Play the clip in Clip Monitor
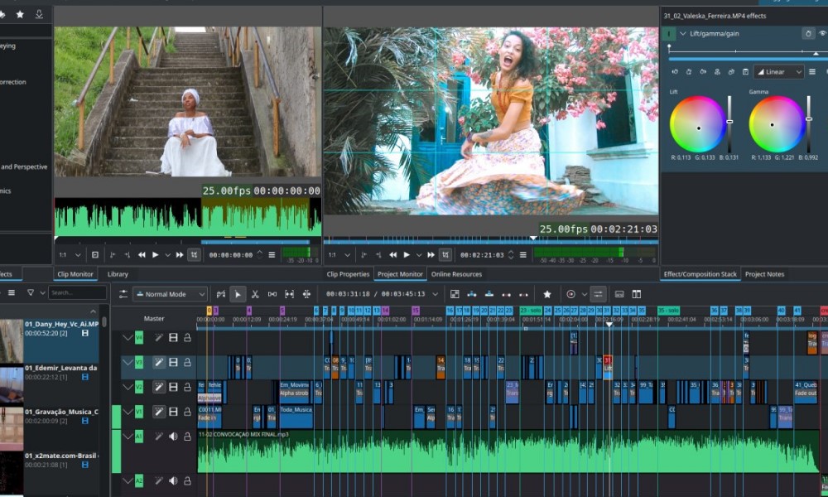This screenshot has height=497, width=828. (156, 254)
